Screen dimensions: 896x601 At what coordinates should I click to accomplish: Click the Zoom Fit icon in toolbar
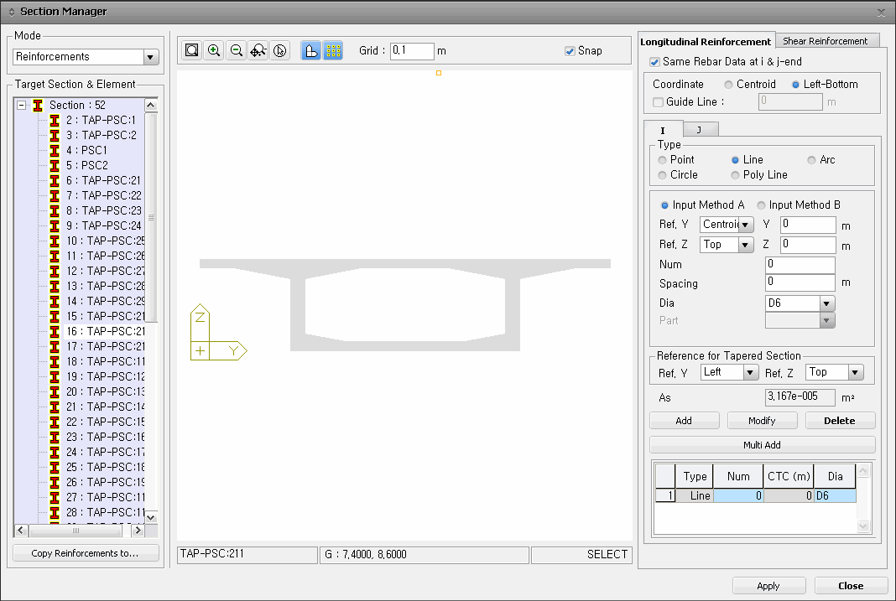click(192, 50)
